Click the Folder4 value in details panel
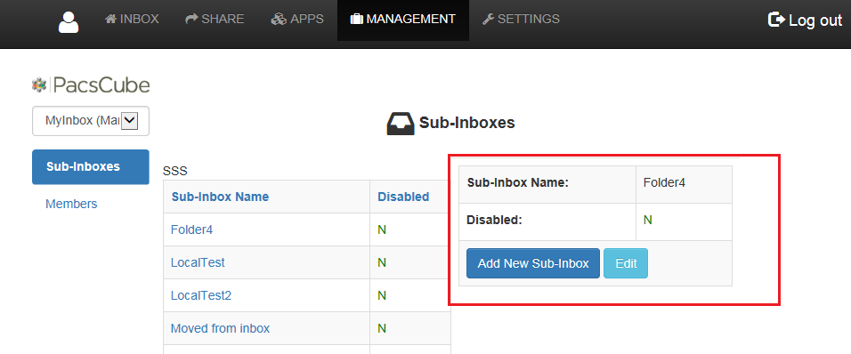851x354 pixels. [664, 182]
